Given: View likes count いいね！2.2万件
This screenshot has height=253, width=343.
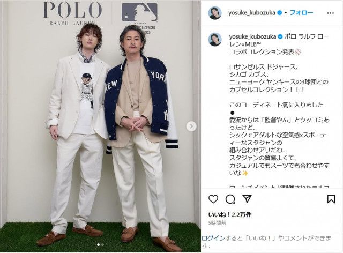Looking at the screenshot, I should click(230, 215).
